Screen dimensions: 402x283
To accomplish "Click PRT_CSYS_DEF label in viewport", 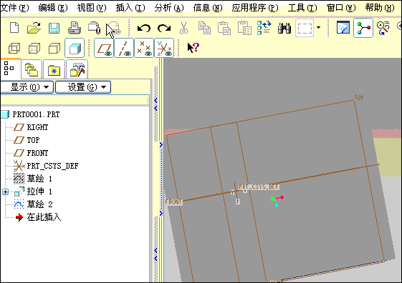I will coord(259,187).
